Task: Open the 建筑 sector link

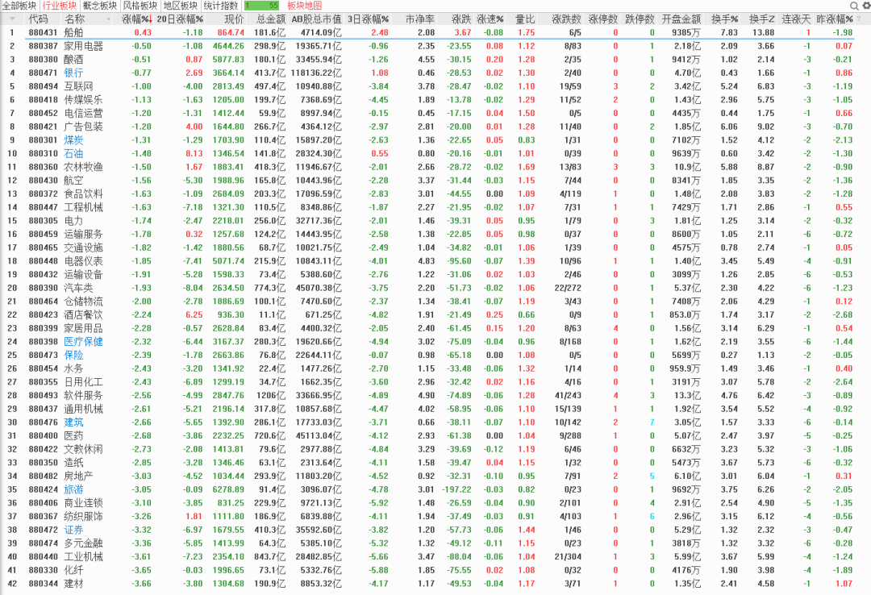Action: (73, 422)
